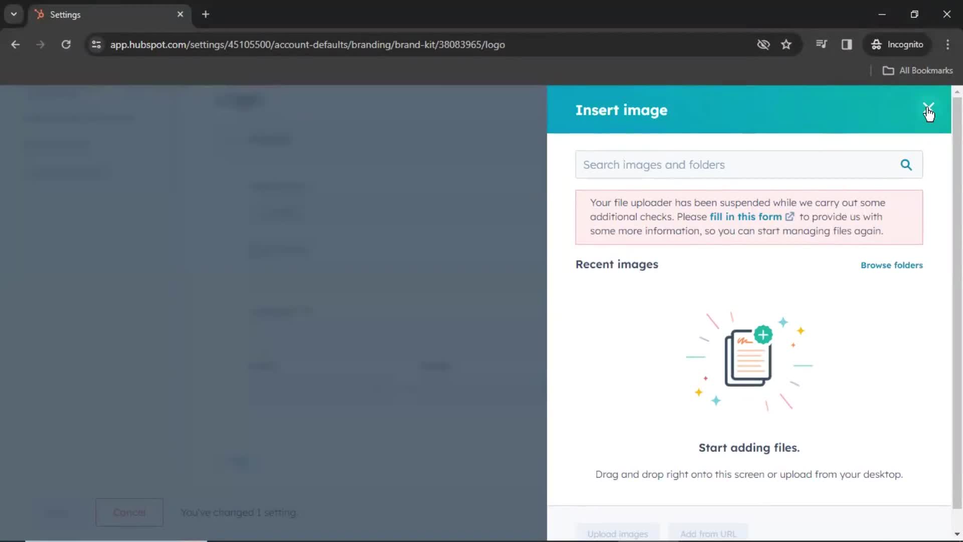Click the split screen browser layout icon
Screen dimensions: 963x542
[x=846, y=44]
